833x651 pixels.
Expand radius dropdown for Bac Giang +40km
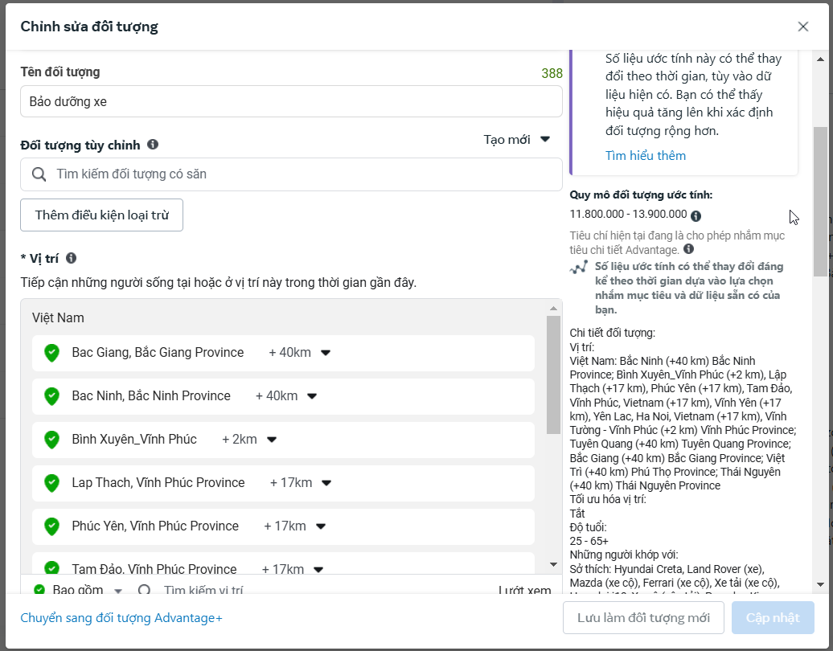pos(326,353)
